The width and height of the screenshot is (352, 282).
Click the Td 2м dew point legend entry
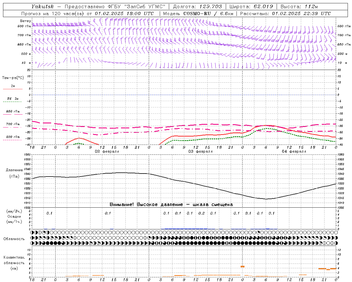point(13,99)
